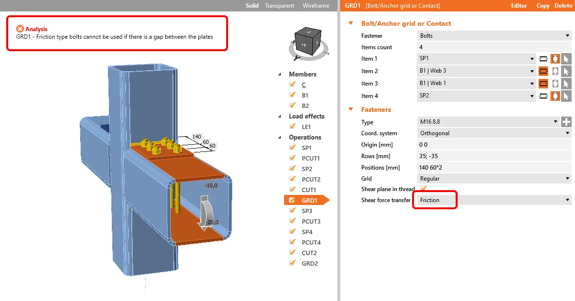This screenshot has width=575, height=301.
Task: Uncheck the Shear plane in thread checkbox
Action: (423, 189)
